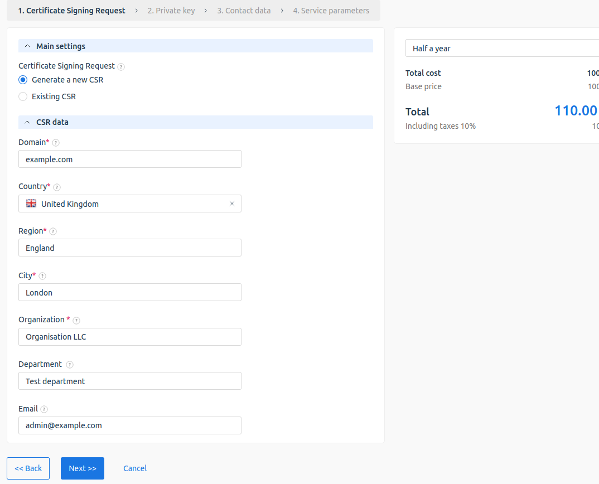
Task: Click help icon next to Certificate Signing Request
Action: (121, 66)
